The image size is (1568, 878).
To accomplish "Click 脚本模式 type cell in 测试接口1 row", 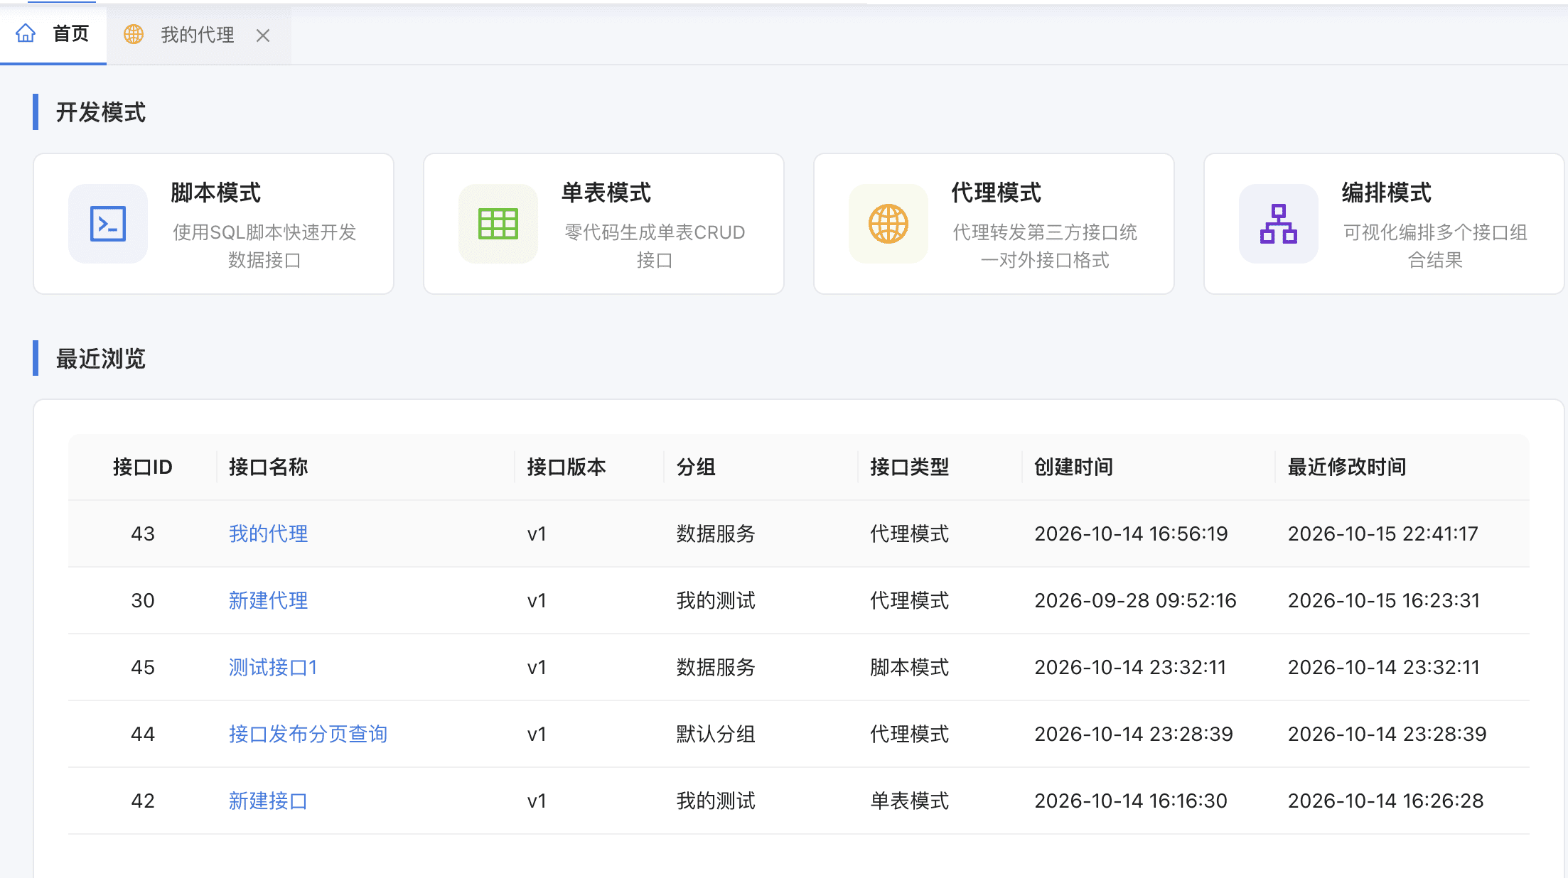I will [910, 667].
